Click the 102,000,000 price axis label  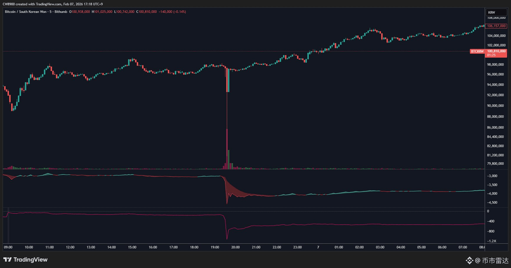pyautogui.click(x=496, y=45)
